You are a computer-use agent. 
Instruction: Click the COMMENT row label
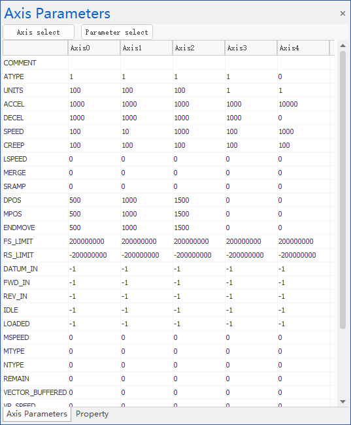(x=20, y=63)
